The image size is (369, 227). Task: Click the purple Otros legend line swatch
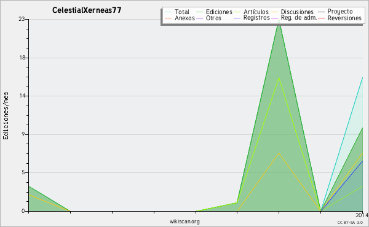[x=199, y=18]
